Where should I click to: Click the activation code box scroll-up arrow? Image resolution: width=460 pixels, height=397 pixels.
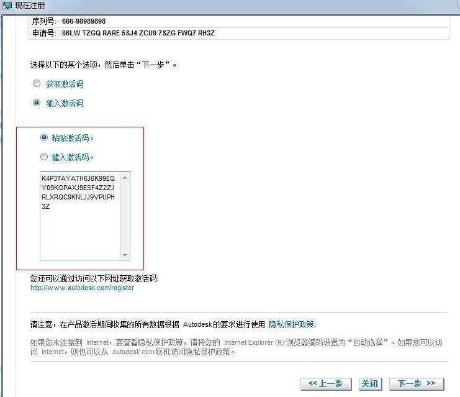click(x=125, y=178)
